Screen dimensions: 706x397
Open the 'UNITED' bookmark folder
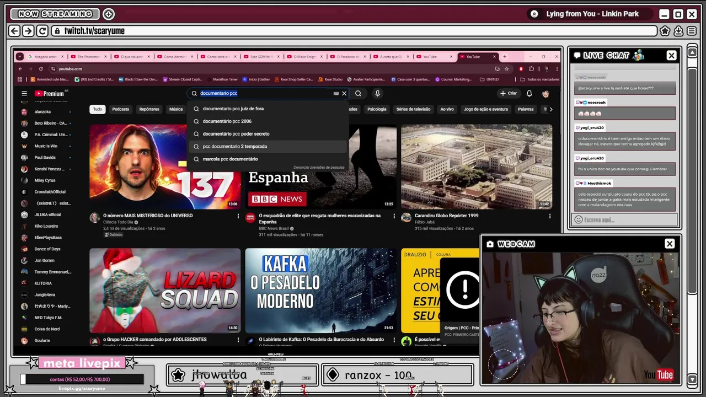489,79
